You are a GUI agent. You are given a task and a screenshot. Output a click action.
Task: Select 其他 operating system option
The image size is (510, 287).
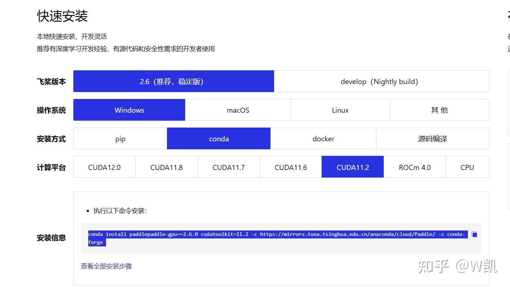point(439,110)
